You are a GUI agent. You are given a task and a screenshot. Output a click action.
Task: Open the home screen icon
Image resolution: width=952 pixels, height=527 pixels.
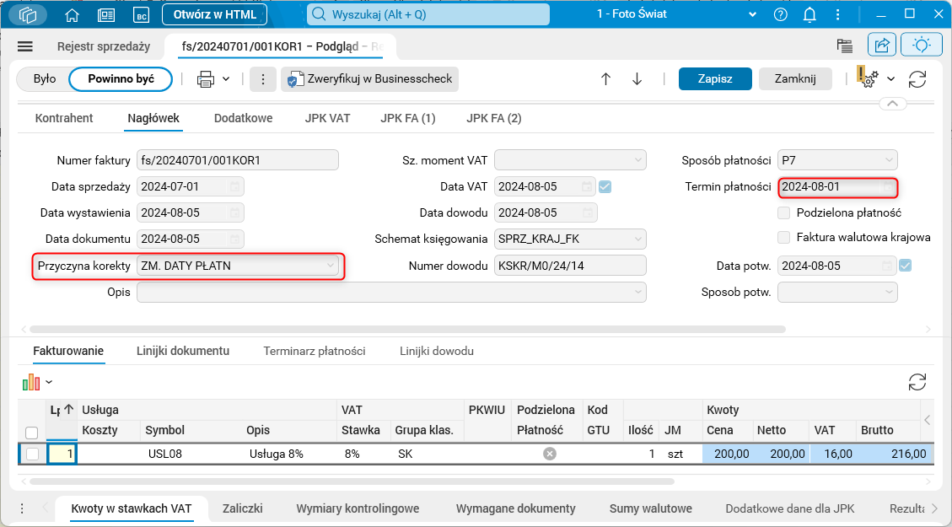pos(73,14)
